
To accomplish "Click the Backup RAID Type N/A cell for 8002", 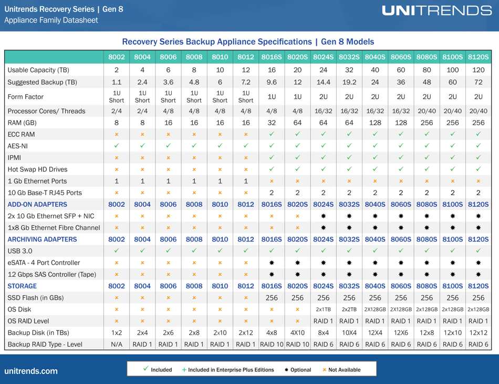I will click(x=117, y=345).
